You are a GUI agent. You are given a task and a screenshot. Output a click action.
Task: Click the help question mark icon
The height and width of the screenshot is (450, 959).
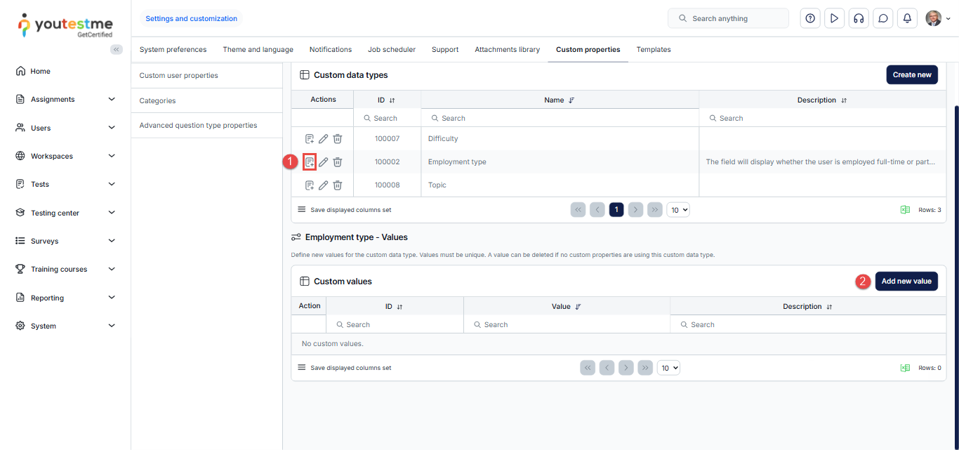click(x=810, y=18)
